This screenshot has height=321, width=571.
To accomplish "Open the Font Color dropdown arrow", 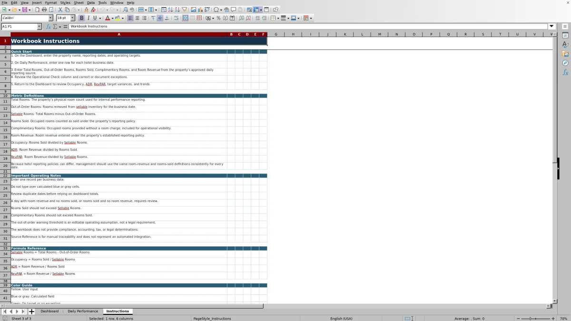I will [112, 18].
